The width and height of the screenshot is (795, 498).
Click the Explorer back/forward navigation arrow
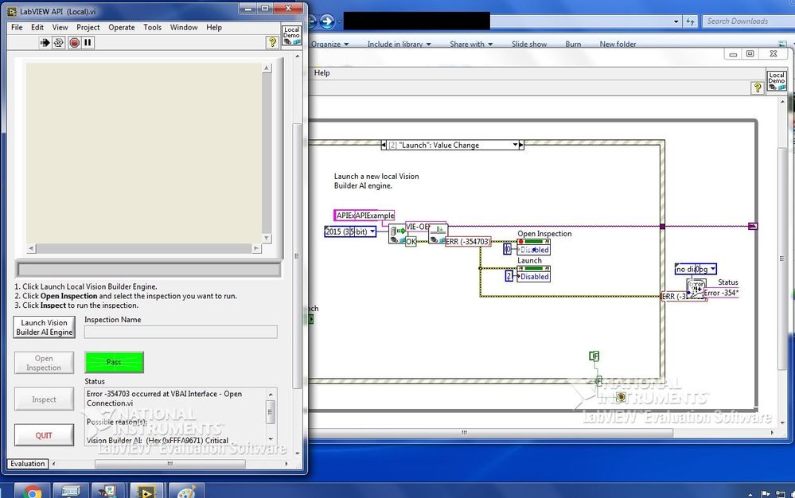coord(327,21)
